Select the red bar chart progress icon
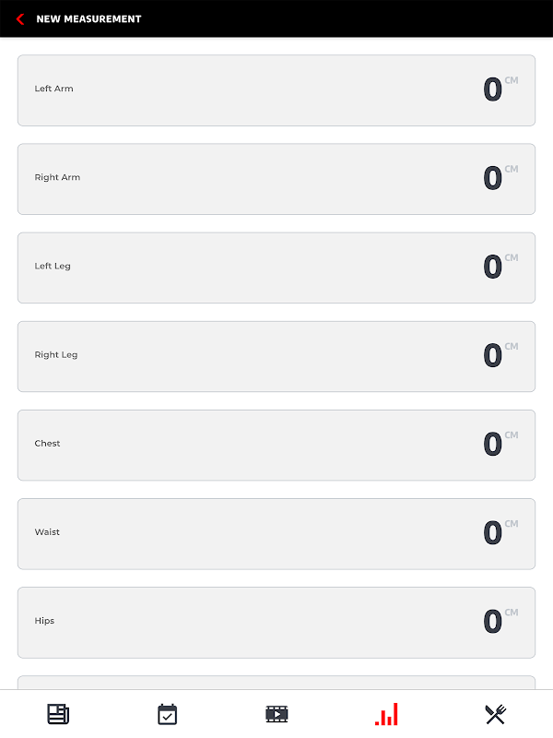This screenshot has width=553, height=738. click(x=386, y=713)
